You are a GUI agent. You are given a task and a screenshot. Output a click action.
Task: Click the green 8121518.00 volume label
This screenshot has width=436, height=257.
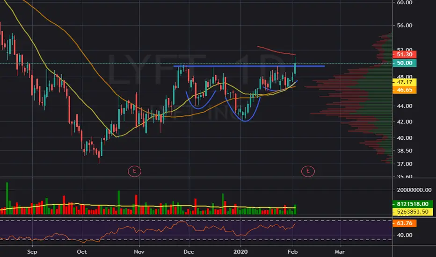click(413, 204)
